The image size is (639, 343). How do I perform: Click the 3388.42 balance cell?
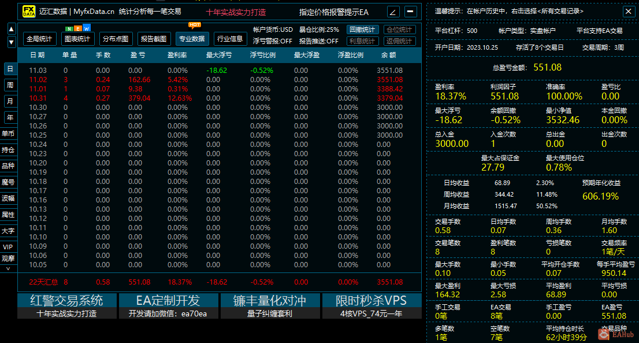tap(389, 88)
